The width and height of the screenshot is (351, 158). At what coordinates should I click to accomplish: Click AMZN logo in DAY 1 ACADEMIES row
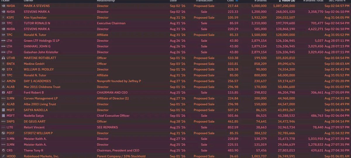point(3,81)
